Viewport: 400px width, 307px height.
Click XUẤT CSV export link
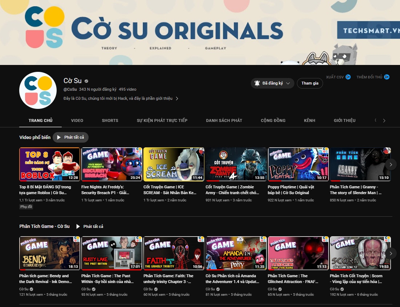coord(335,77)
